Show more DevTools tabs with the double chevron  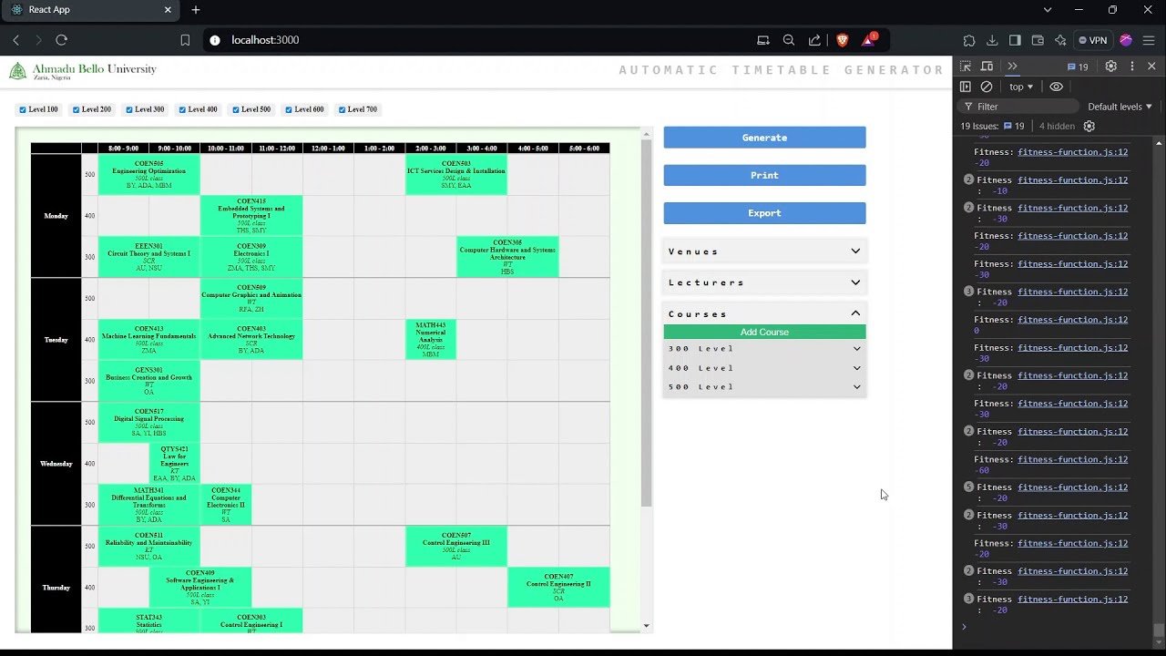coord(1012,67)
